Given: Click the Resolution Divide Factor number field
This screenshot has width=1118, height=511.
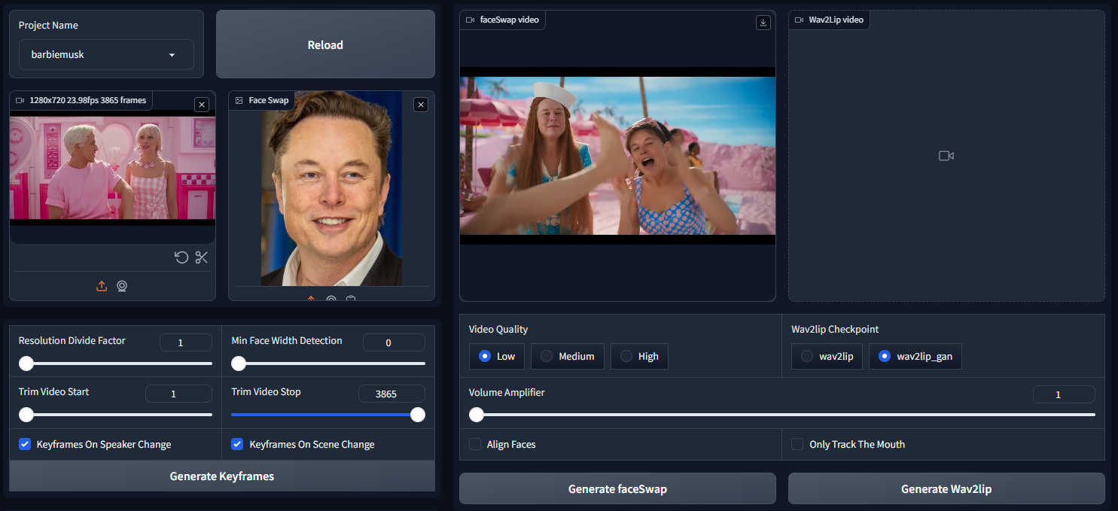Looking at the screenshot, I should tap(186, 343).
